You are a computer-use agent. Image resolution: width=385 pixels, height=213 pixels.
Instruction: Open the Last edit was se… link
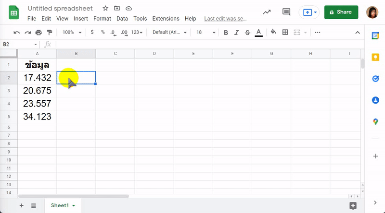point(225,19)
